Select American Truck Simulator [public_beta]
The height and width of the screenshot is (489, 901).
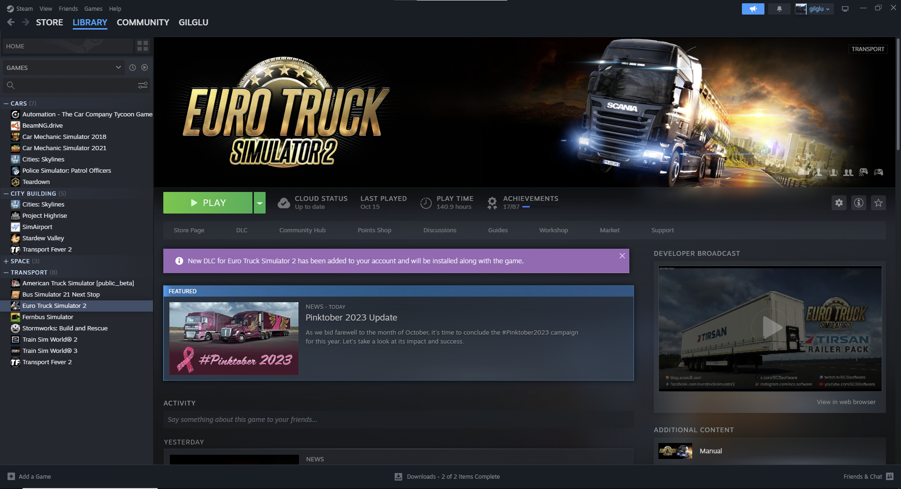coord(76,283)
